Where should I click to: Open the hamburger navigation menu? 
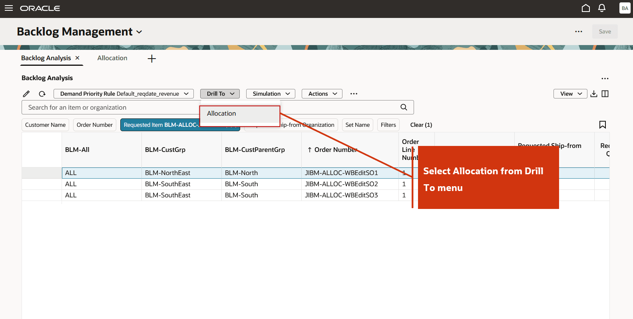[x=9, y=8]
